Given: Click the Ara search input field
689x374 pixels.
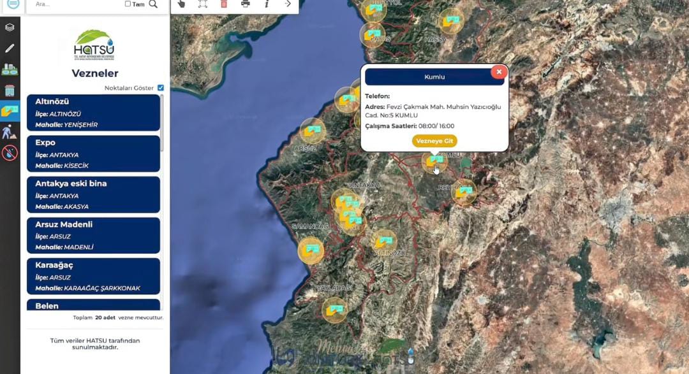Looking at the screenshot, I should [77, 4].
